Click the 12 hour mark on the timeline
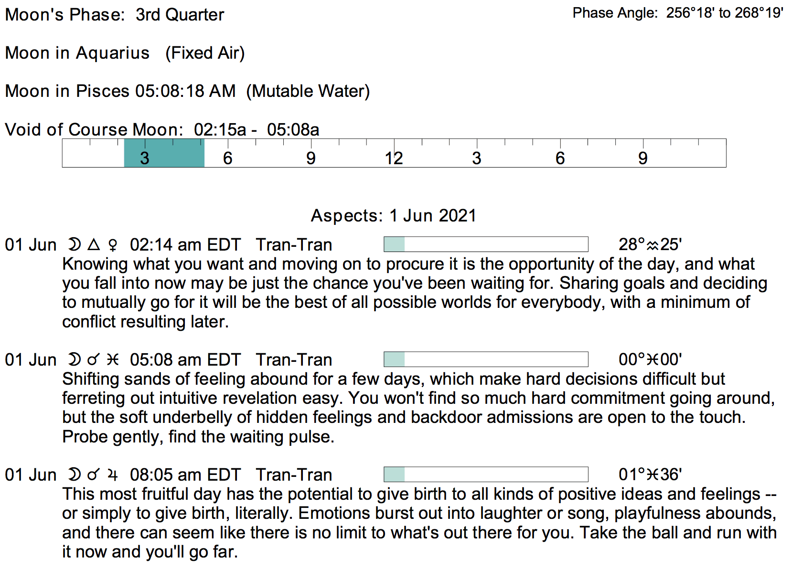Viewport: 792px width, 568px height. click(x=394, y=158)
